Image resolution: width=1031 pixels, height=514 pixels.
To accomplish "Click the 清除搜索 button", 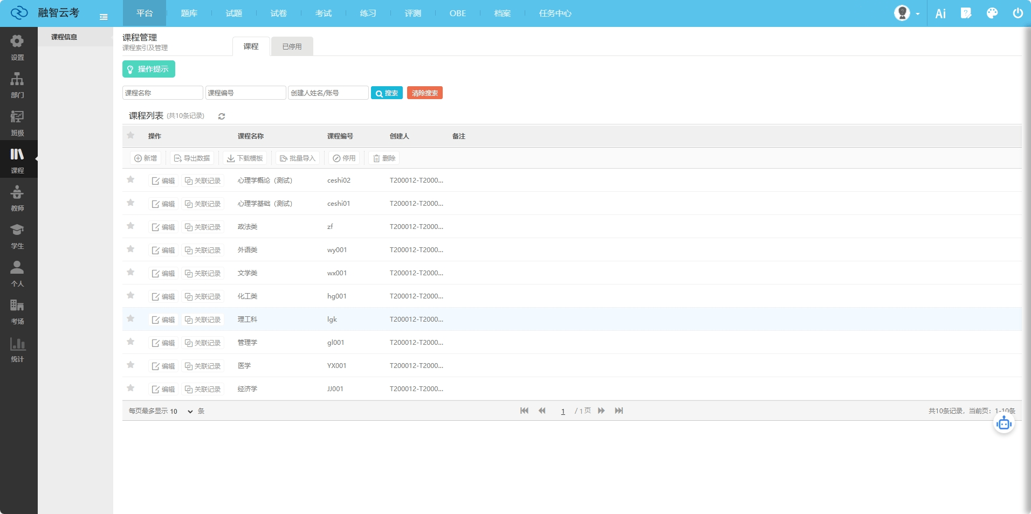I will point(424,93).
